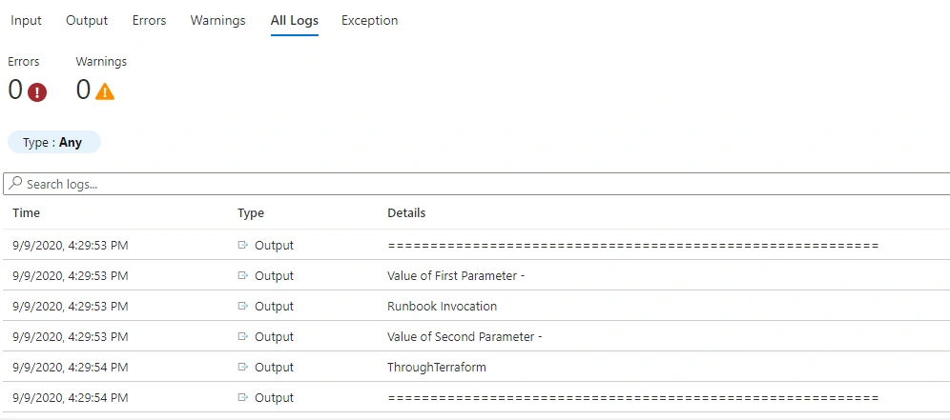Open the Type : Any filter pill

(x=53, y=143)
